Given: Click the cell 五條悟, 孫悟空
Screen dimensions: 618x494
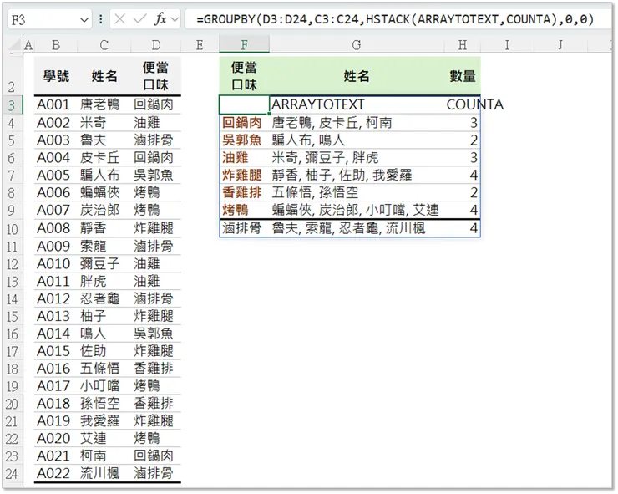Looking at the screenshot, I should coord(357,193).
